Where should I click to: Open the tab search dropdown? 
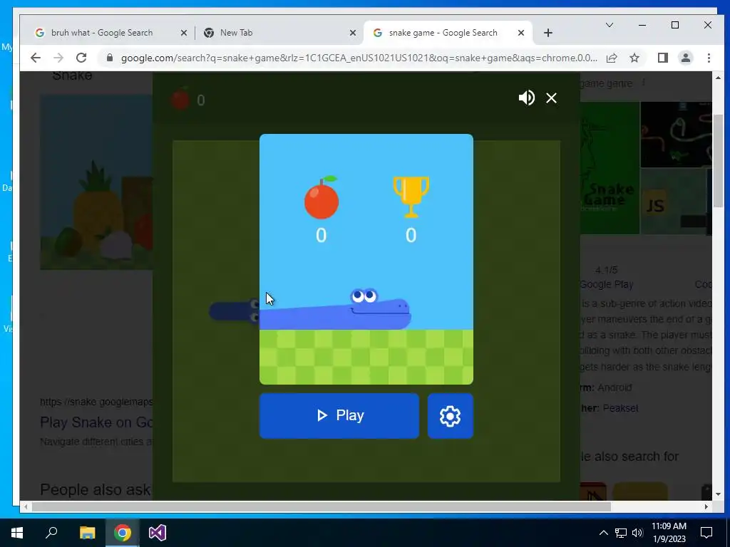[610, 25]
